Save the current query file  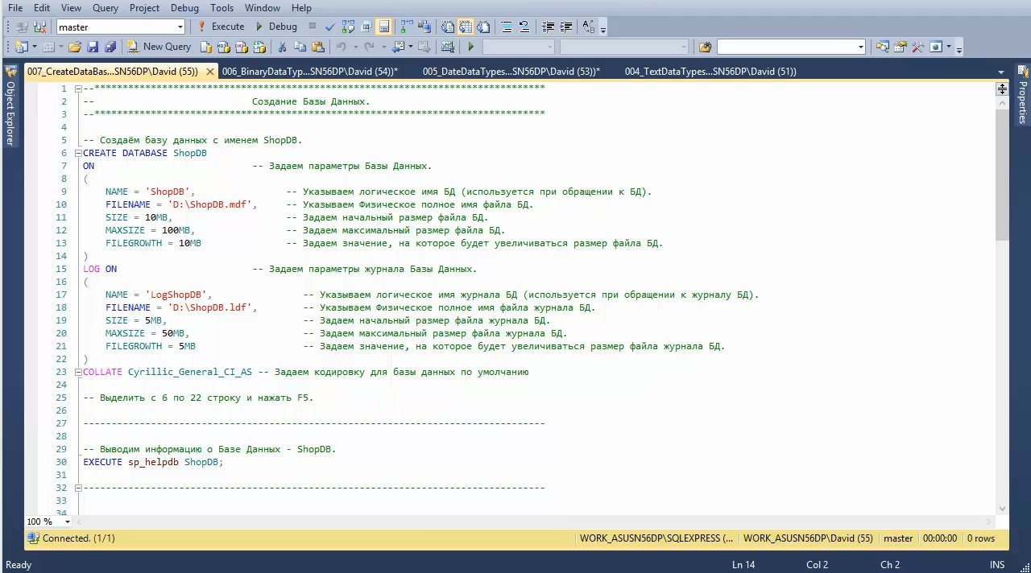93,47
